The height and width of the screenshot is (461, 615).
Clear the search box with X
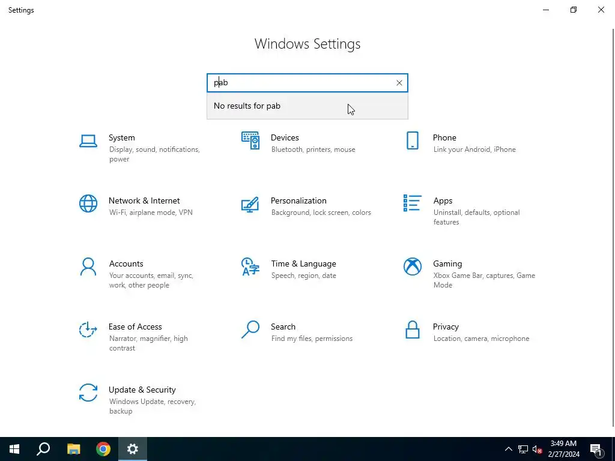point(399,83)
